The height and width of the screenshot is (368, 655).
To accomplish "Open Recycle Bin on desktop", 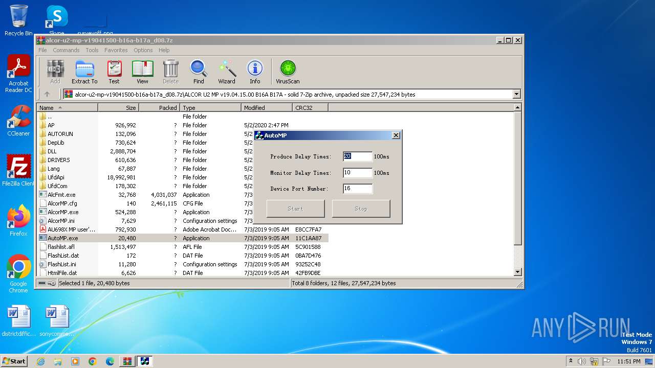I will pyautogui.click(x=18, y=20).
